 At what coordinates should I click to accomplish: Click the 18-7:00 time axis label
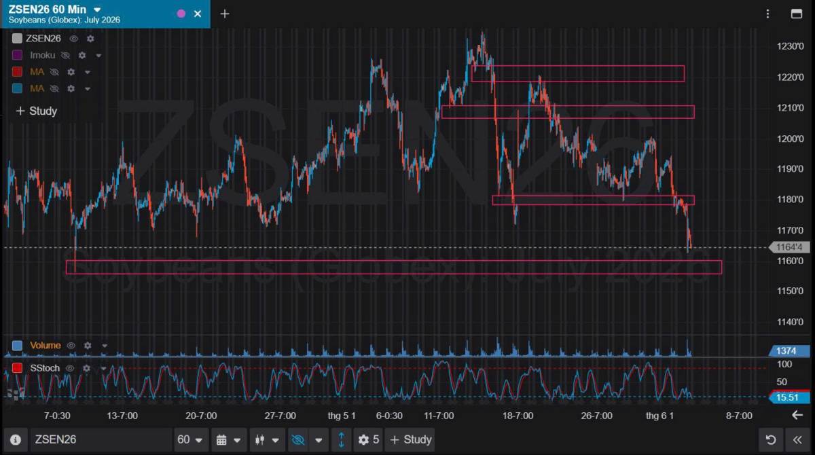517,416
